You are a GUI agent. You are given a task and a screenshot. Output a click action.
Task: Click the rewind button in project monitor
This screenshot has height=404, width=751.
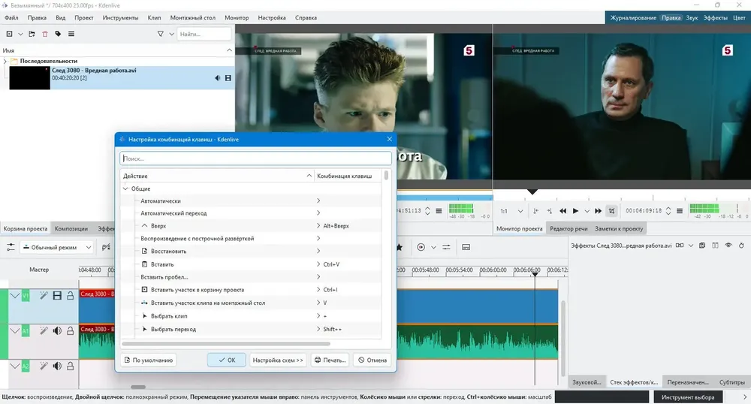[x=562, y=210]
